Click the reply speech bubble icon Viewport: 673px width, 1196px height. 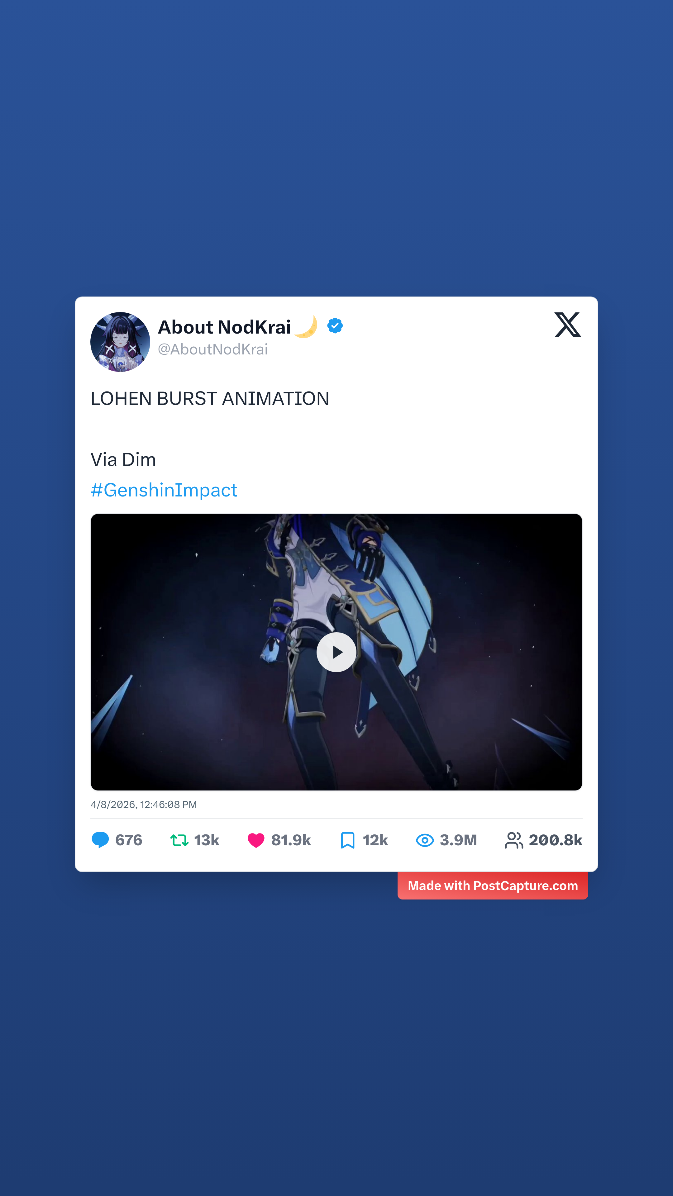(100, 840)
